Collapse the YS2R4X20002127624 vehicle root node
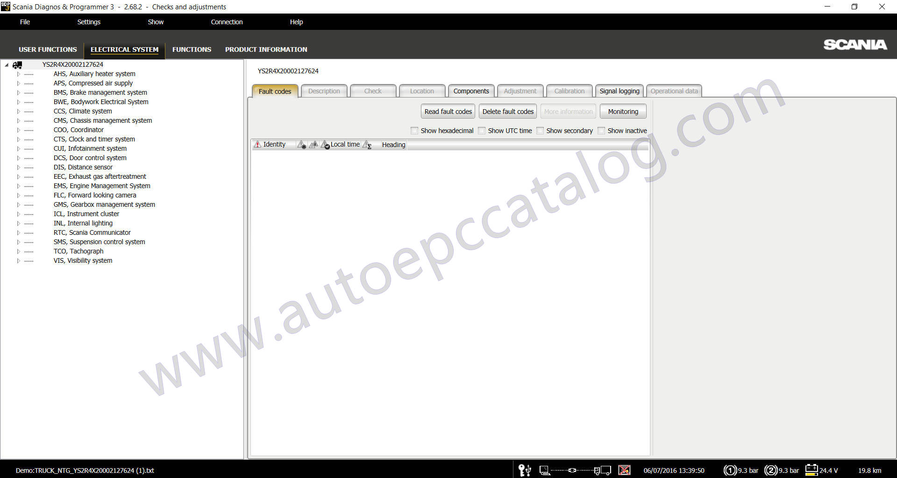This screenshot has height=478, width=897. [x=7, y=65]
